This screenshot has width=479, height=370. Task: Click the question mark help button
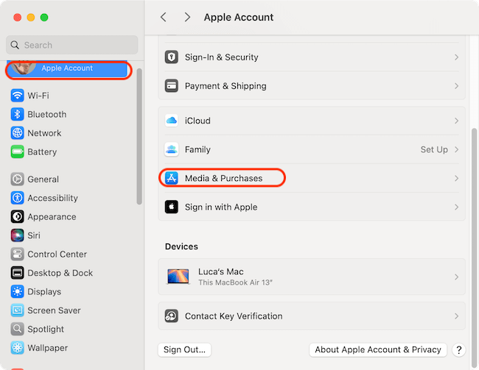tap(459, 350)
